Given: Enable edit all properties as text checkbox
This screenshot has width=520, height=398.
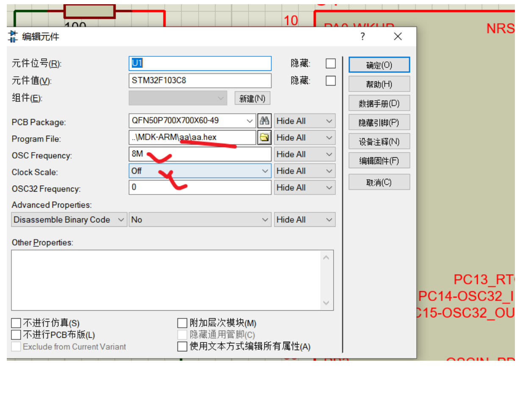Looking at the screenshot, I should point(182,346).
